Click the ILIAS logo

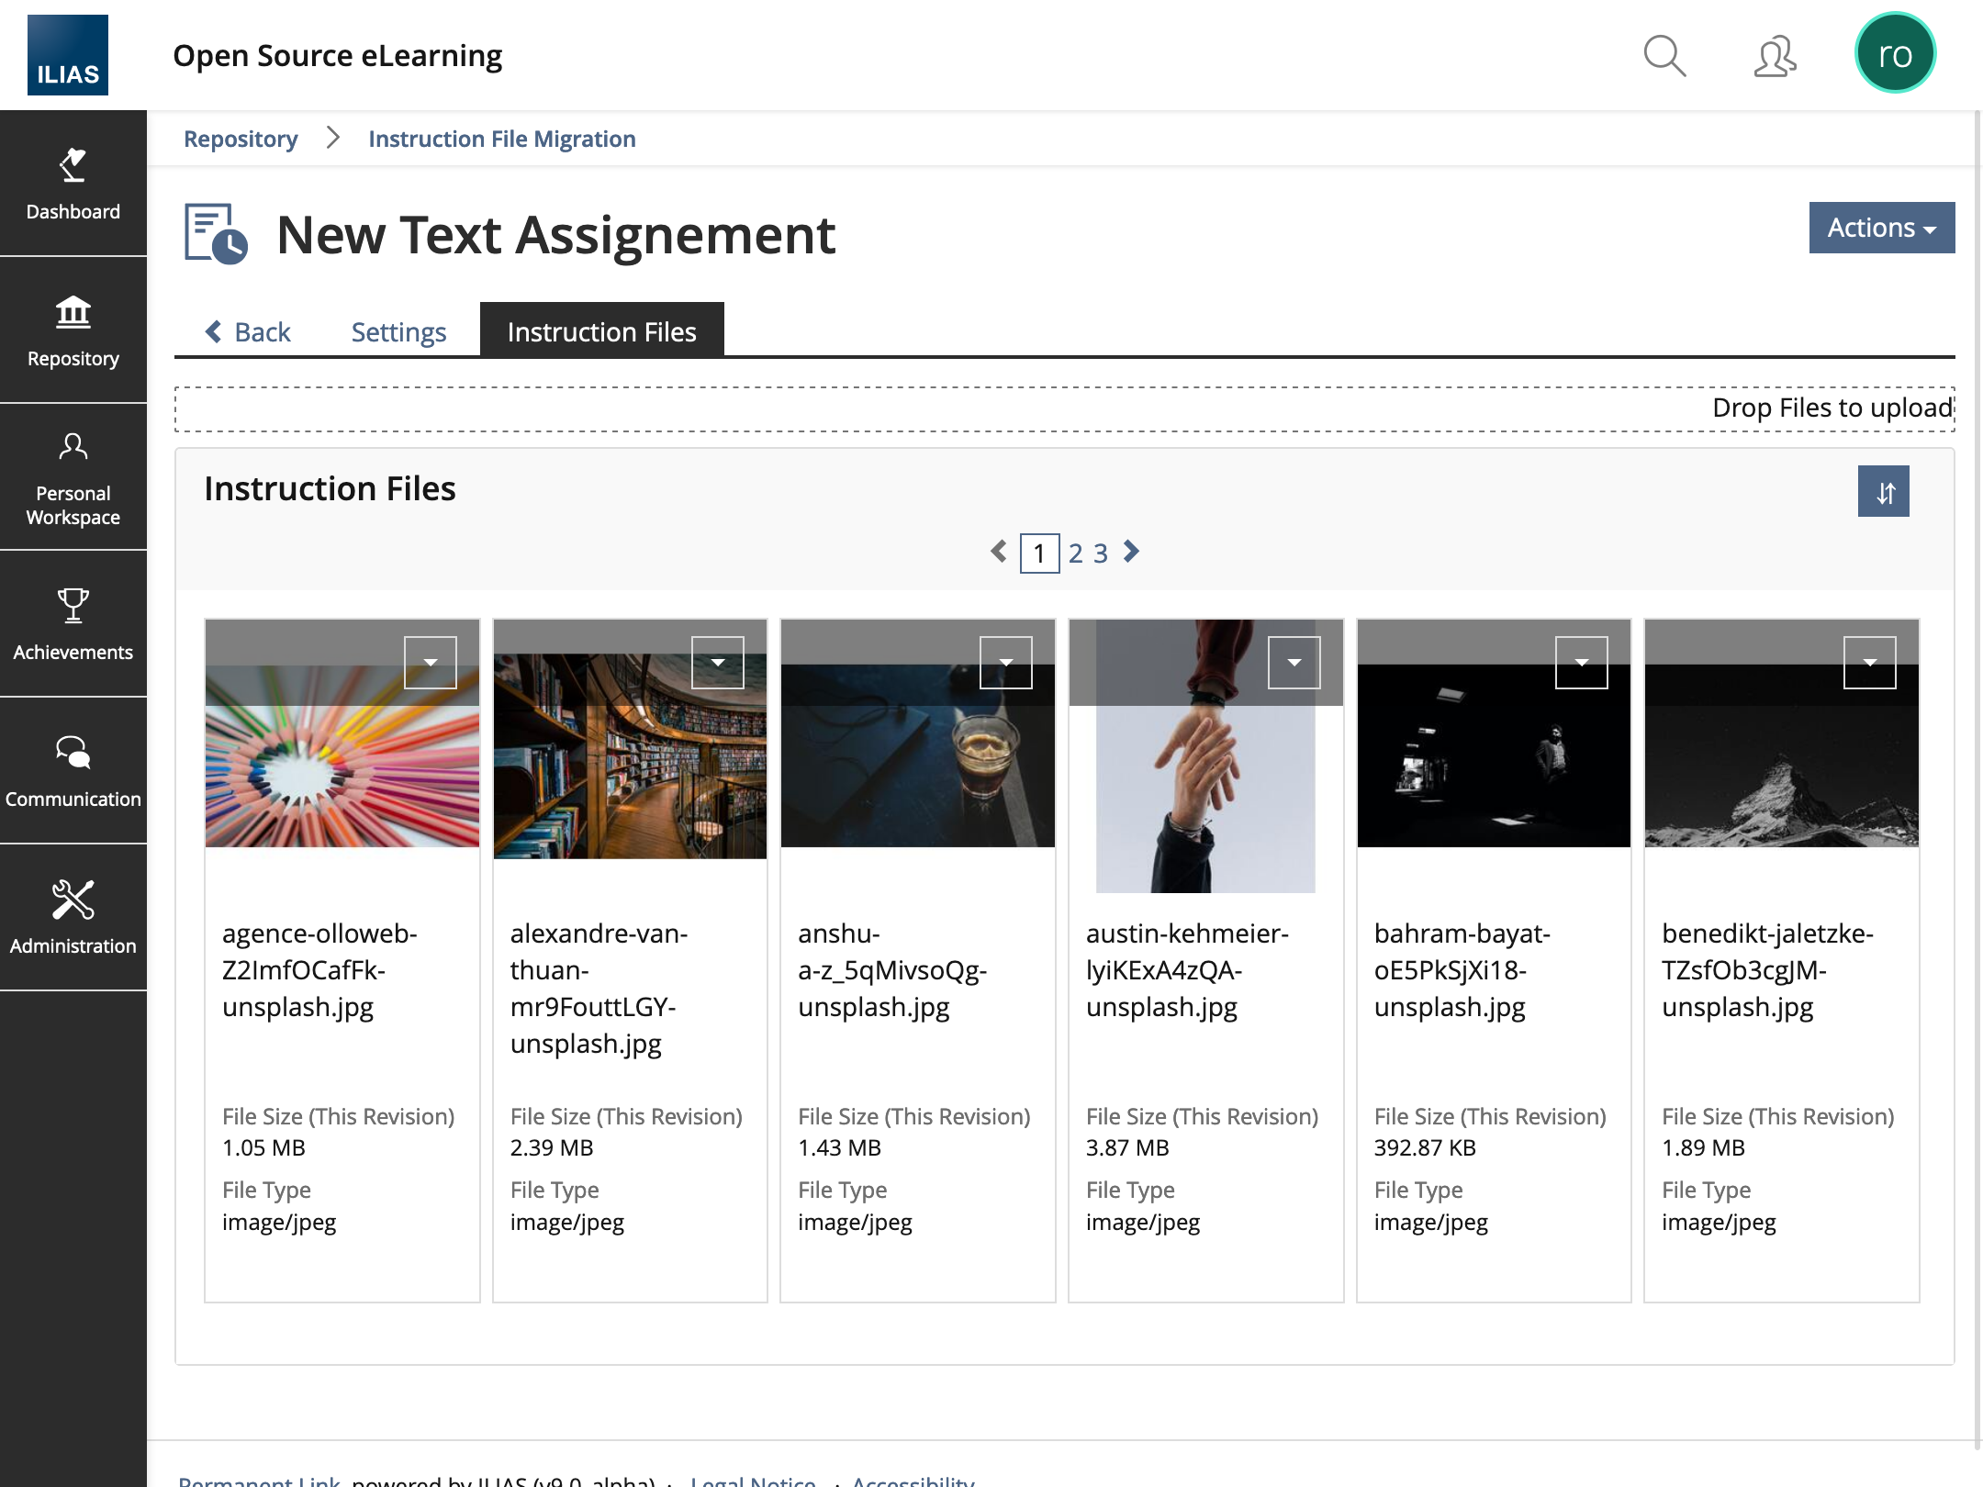pyautogui.click(x=68, y=55)
